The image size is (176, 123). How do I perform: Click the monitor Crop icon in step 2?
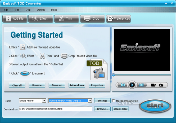pyautogui.click(x=64, y=56)
